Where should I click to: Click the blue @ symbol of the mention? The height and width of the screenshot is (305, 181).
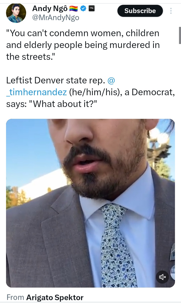click(111, 81)
